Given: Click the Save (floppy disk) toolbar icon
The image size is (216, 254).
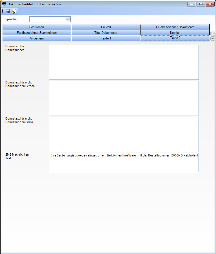Looking at the screenshot, I should point(8,11).
